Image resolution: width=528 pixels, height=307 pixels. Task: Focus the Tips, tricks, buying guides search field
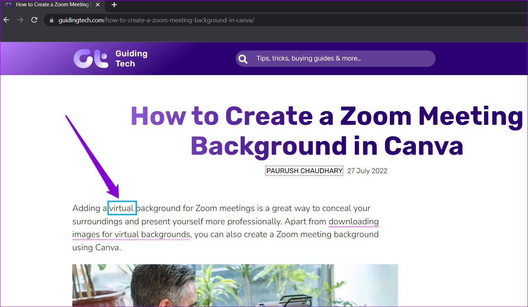tap(335, 58)
